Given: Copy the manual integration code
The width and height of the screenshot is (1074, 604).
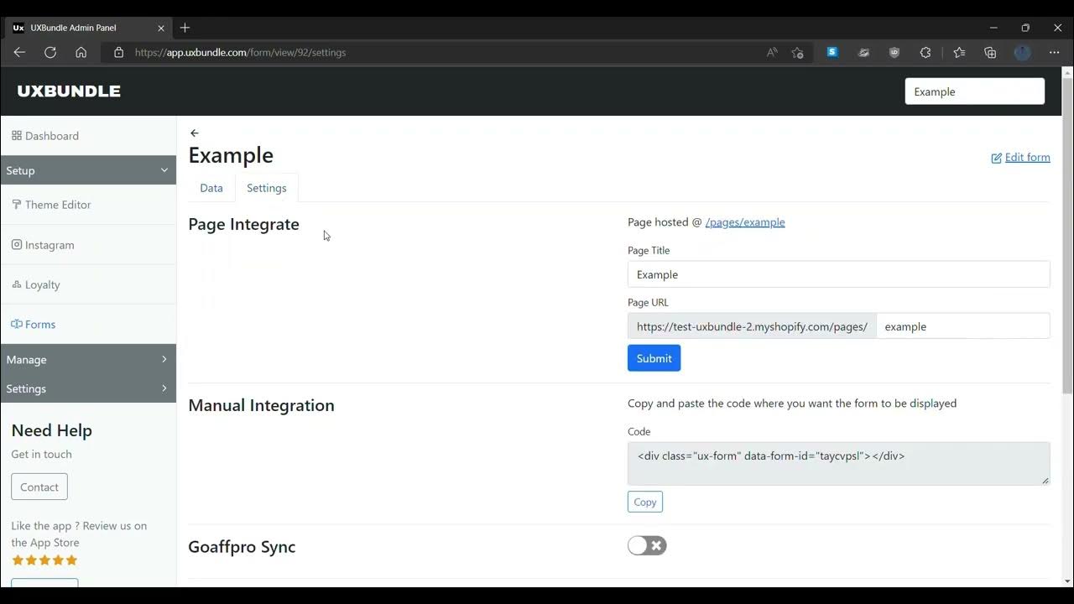Looking at the screenshot, I should click(x=645, y=502).
